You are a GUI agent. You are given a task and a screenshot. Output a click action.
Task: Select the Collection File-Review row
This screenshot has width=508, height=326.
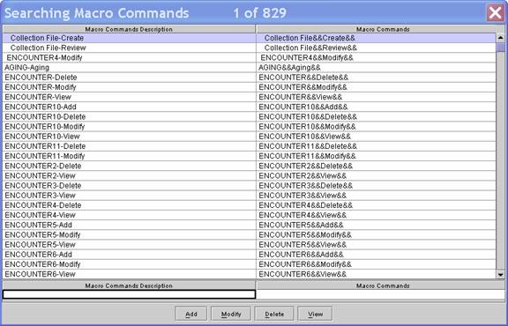tap(249, 48)
